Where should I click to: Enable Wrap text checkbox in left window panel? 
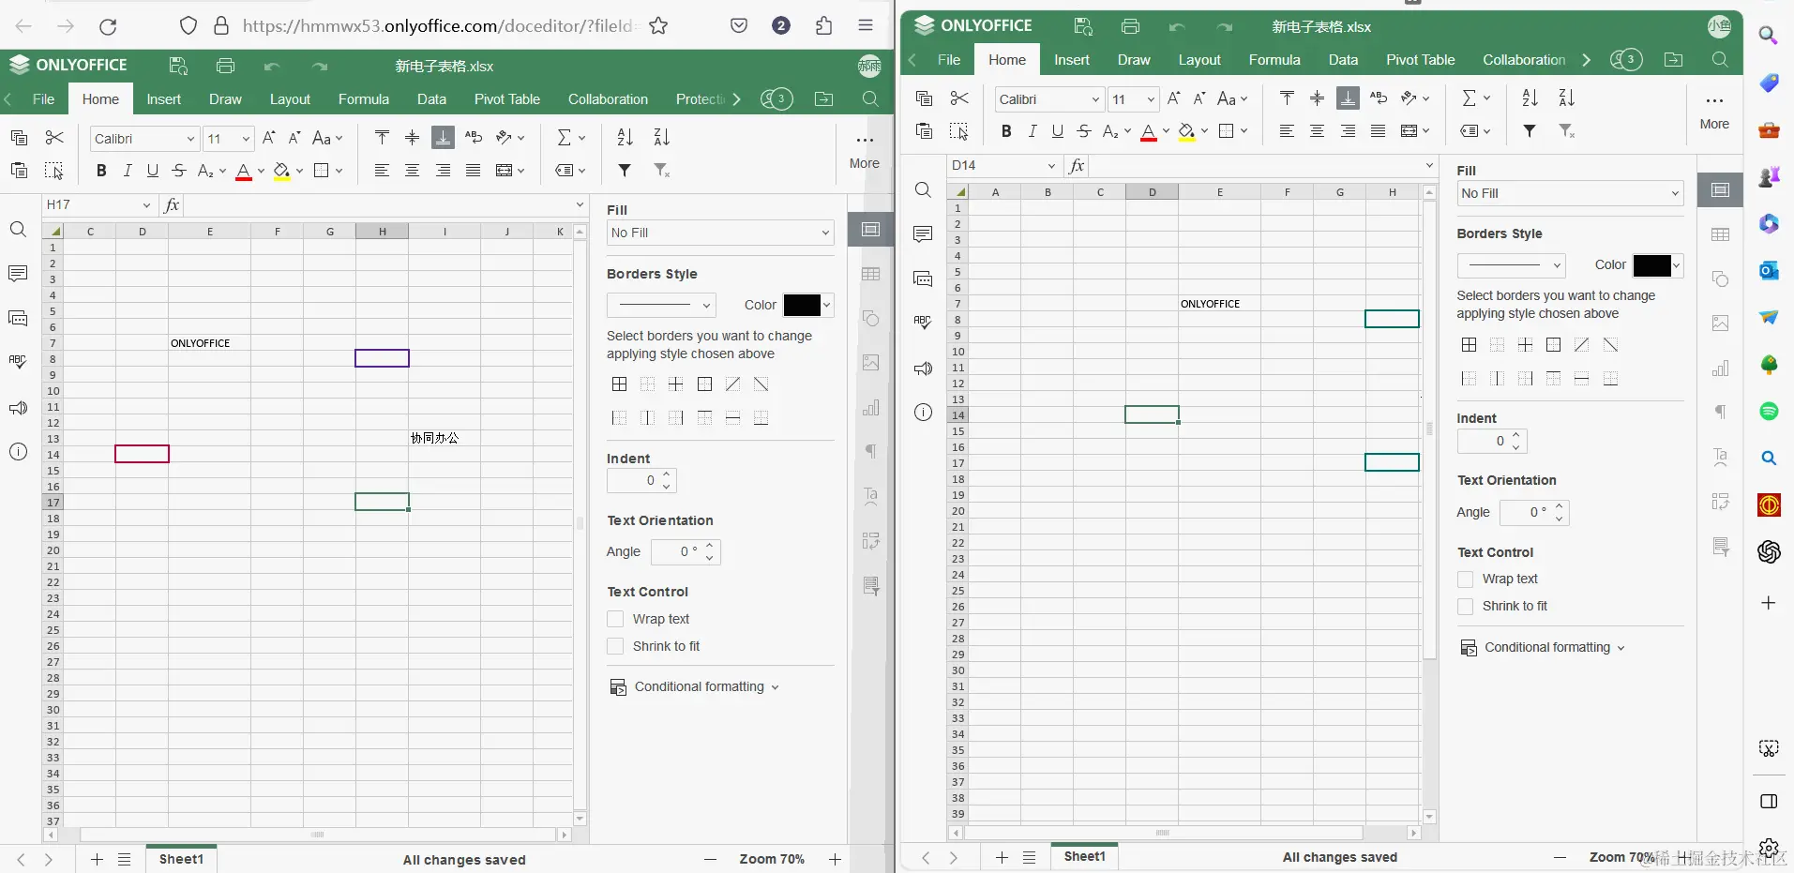615,619
